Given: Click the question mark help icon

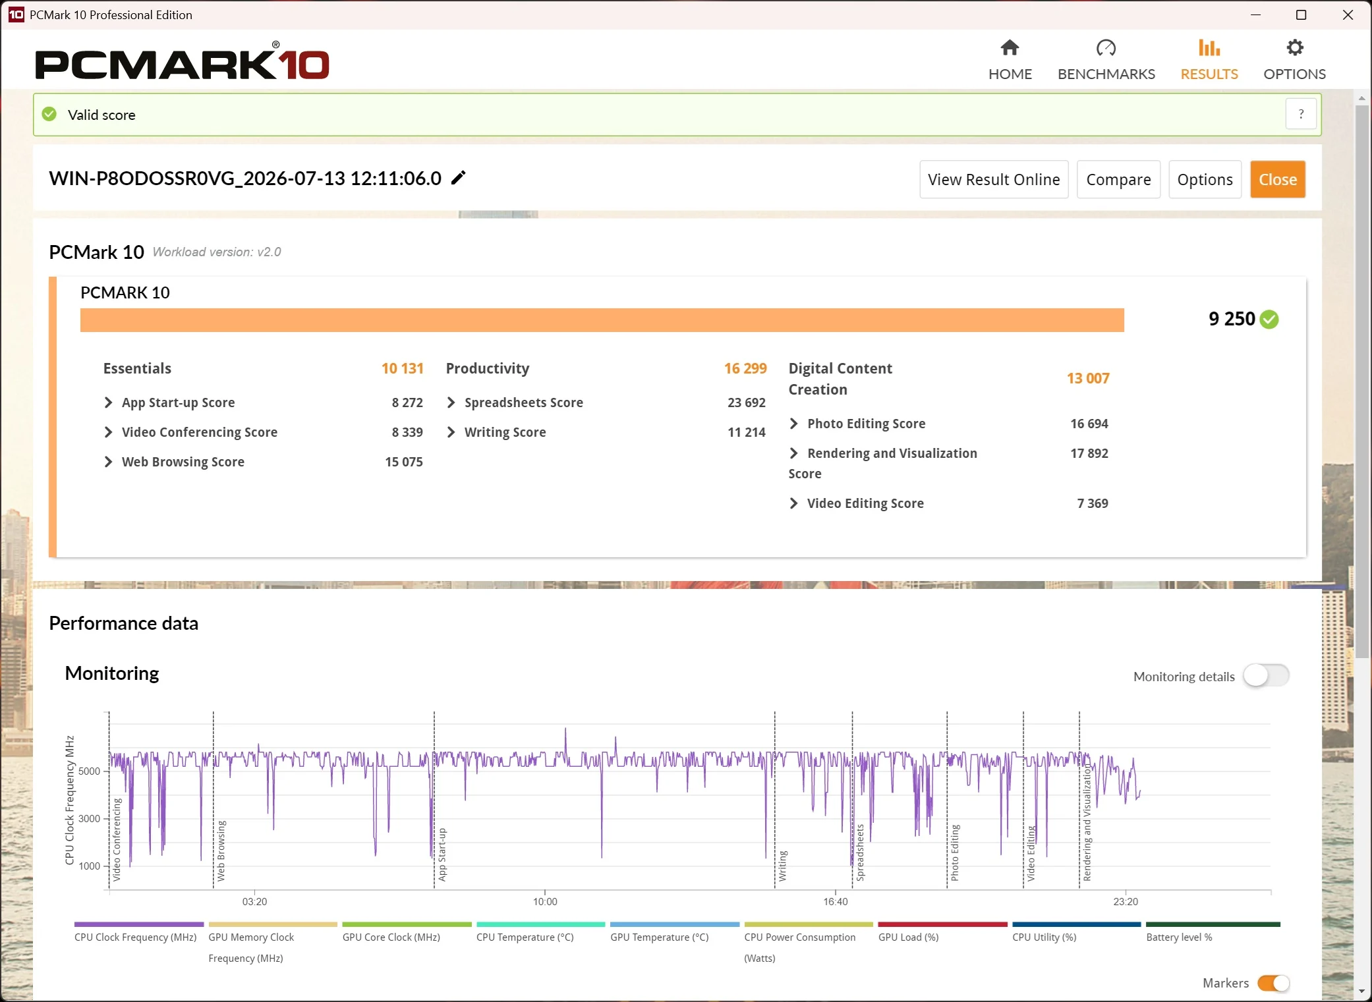Looking at the screenshot, I should point(1301,114).
